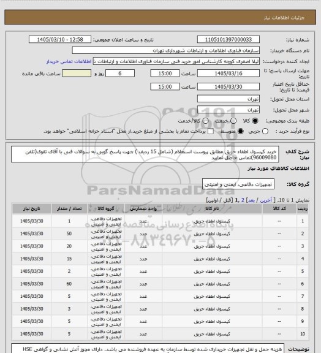321x353 pixels.
Task: Click the empty yellow hours remaining field
Action: 77,74
